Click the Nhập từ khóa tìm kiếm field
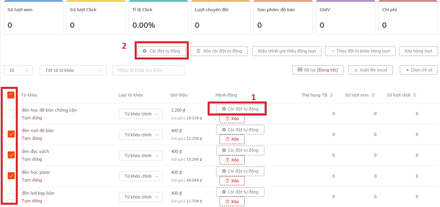Screen dimensions: 440x207 click(148, 70)
